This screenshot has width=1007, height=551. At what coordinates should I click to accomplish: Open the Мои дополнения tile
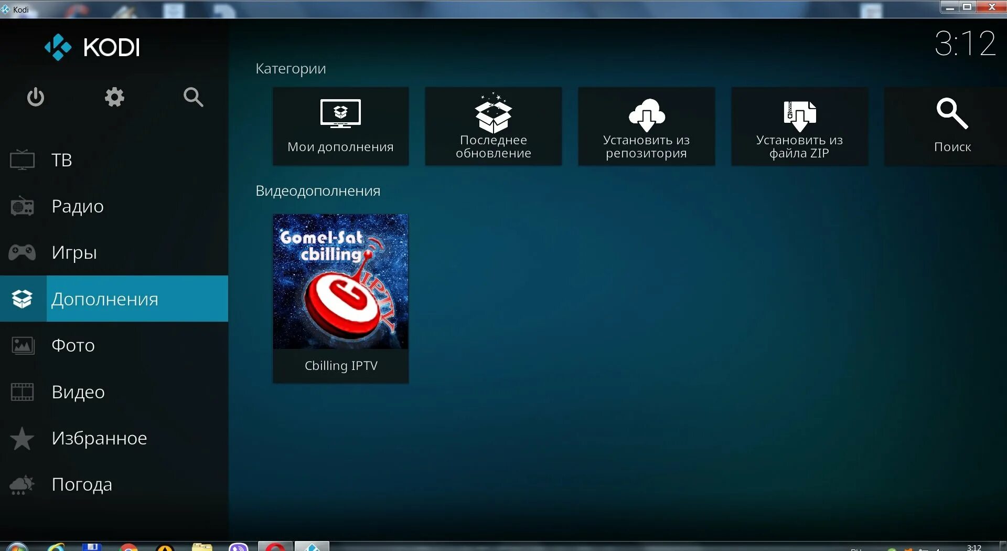340,126
